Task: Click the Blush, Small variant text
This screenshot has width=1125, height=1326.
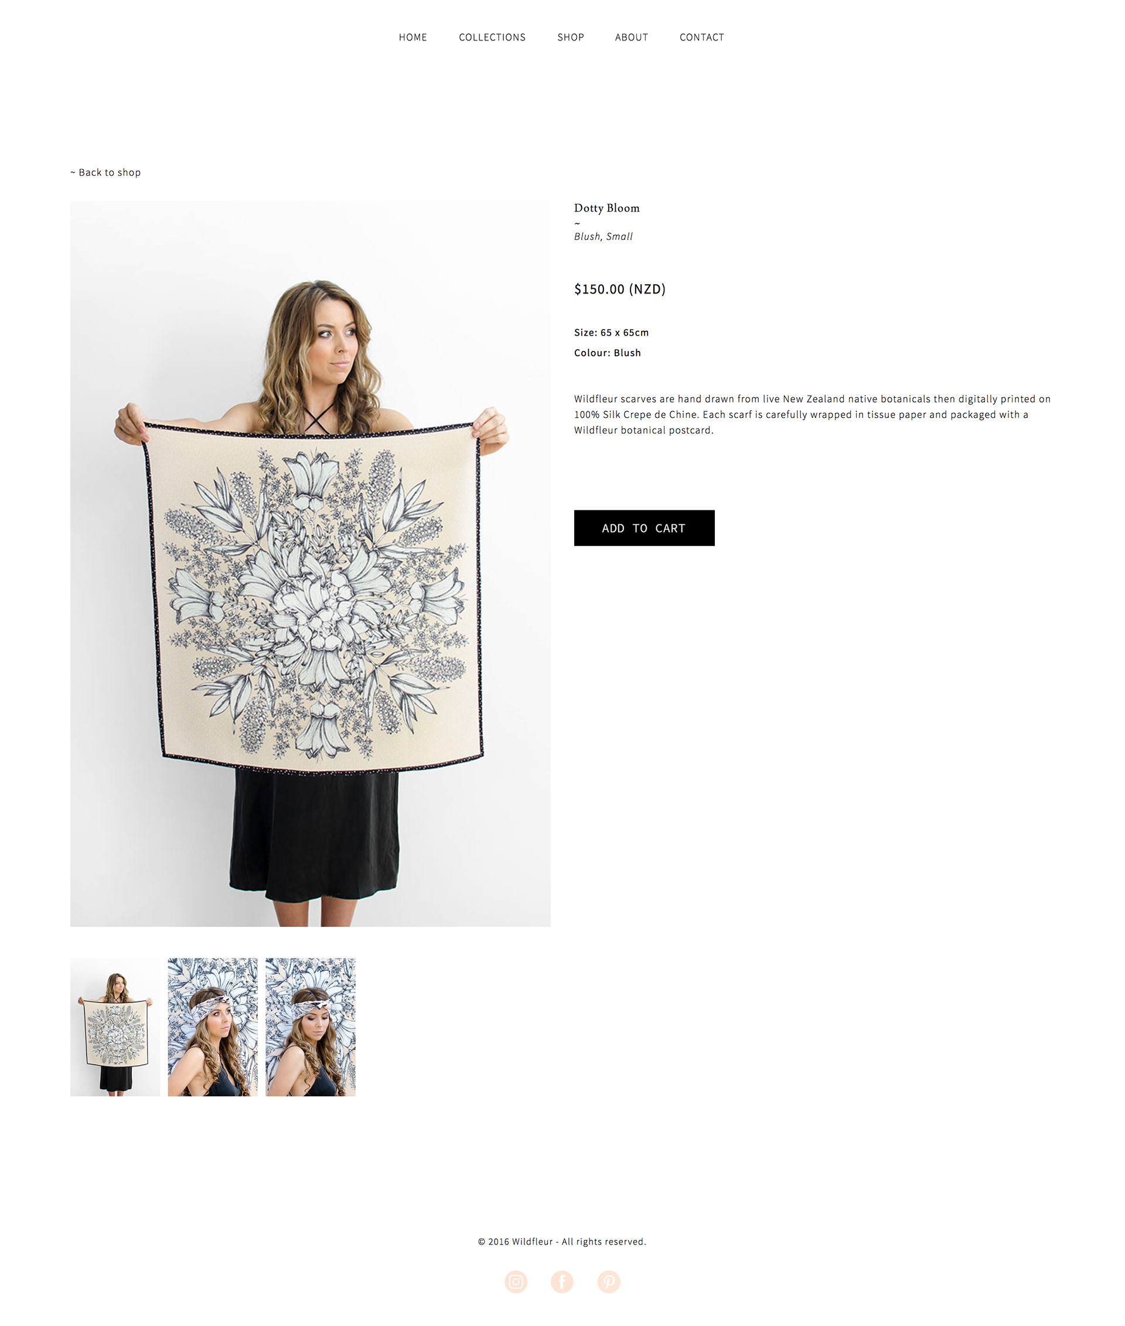Action: click(604, 236)
